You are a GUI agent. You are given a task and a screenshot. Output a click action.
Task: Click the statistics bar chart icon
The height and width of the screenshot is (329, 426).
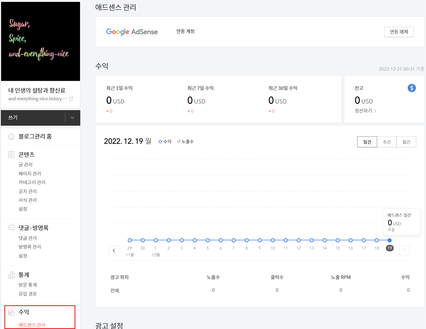coord(11,275)
